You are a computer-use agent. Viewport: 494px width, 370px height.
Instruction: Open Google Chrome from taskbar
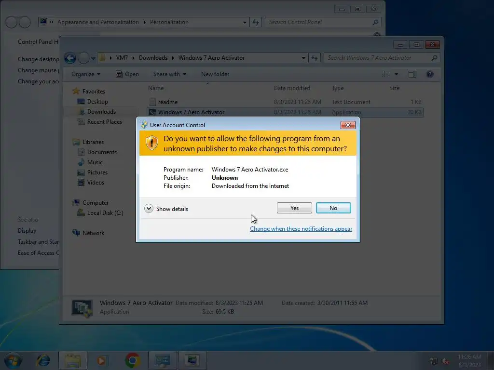(x=132, y=360)
